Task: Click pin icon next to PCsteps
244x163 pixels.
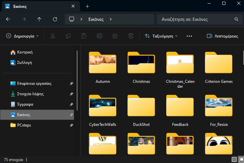Action: [x=72, y=125]
